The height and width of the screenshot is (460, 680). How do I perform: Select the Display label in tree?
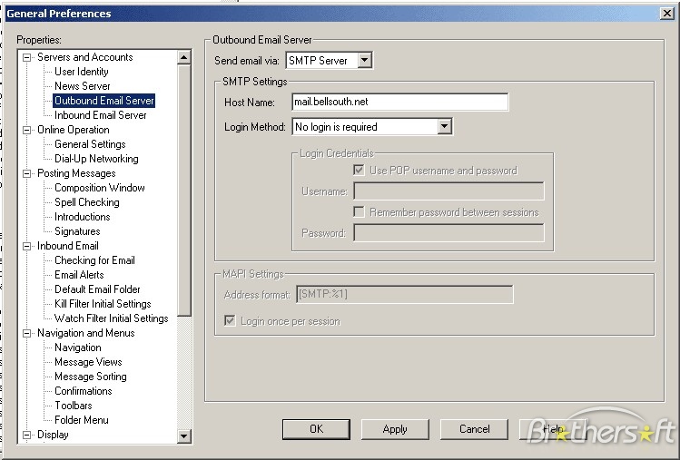coord(53,435)
